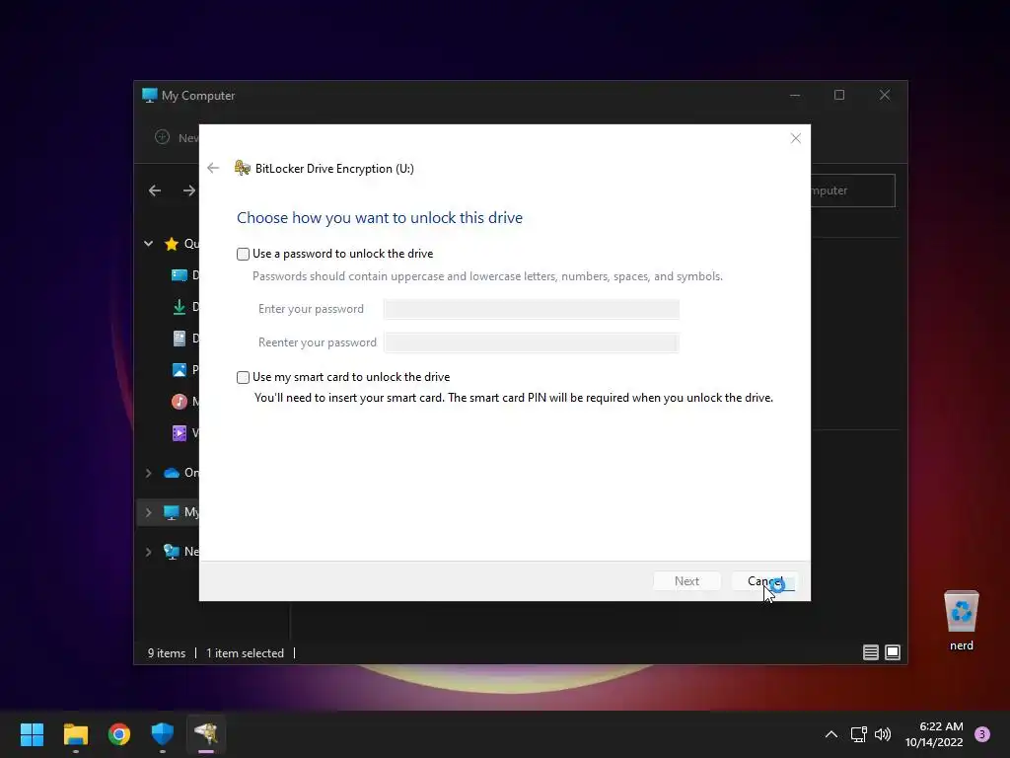The width and height of the screenshot is (1010, 758).
Task: Open Music icon in sidebar
Action: (180, 402)
